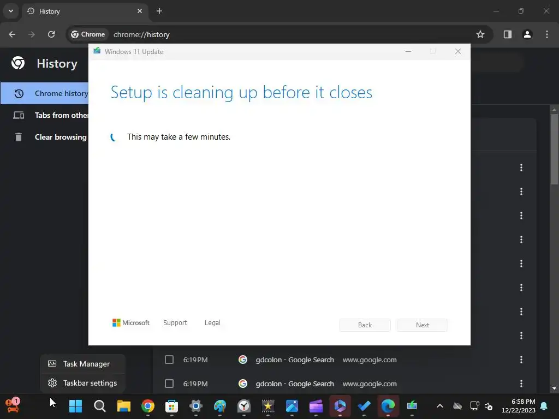Bookmark this page with the star
Image resolution: width=559 pixels, height=419 pixels.
point(480,34)
